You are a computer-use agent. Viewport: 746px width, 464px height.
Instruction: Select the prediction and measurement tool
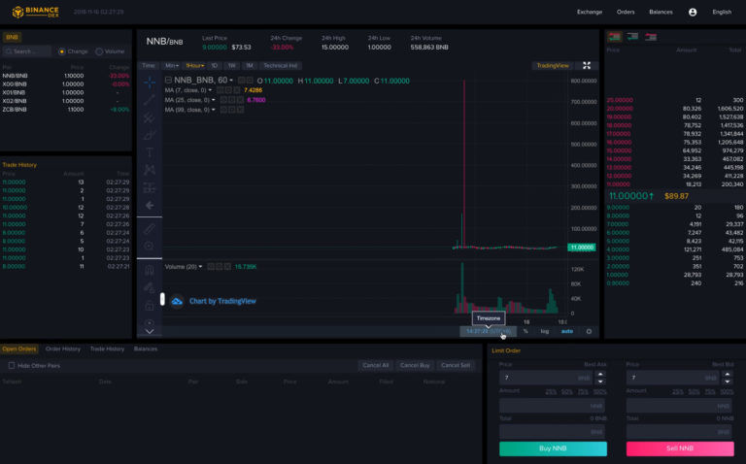point(150,187)
